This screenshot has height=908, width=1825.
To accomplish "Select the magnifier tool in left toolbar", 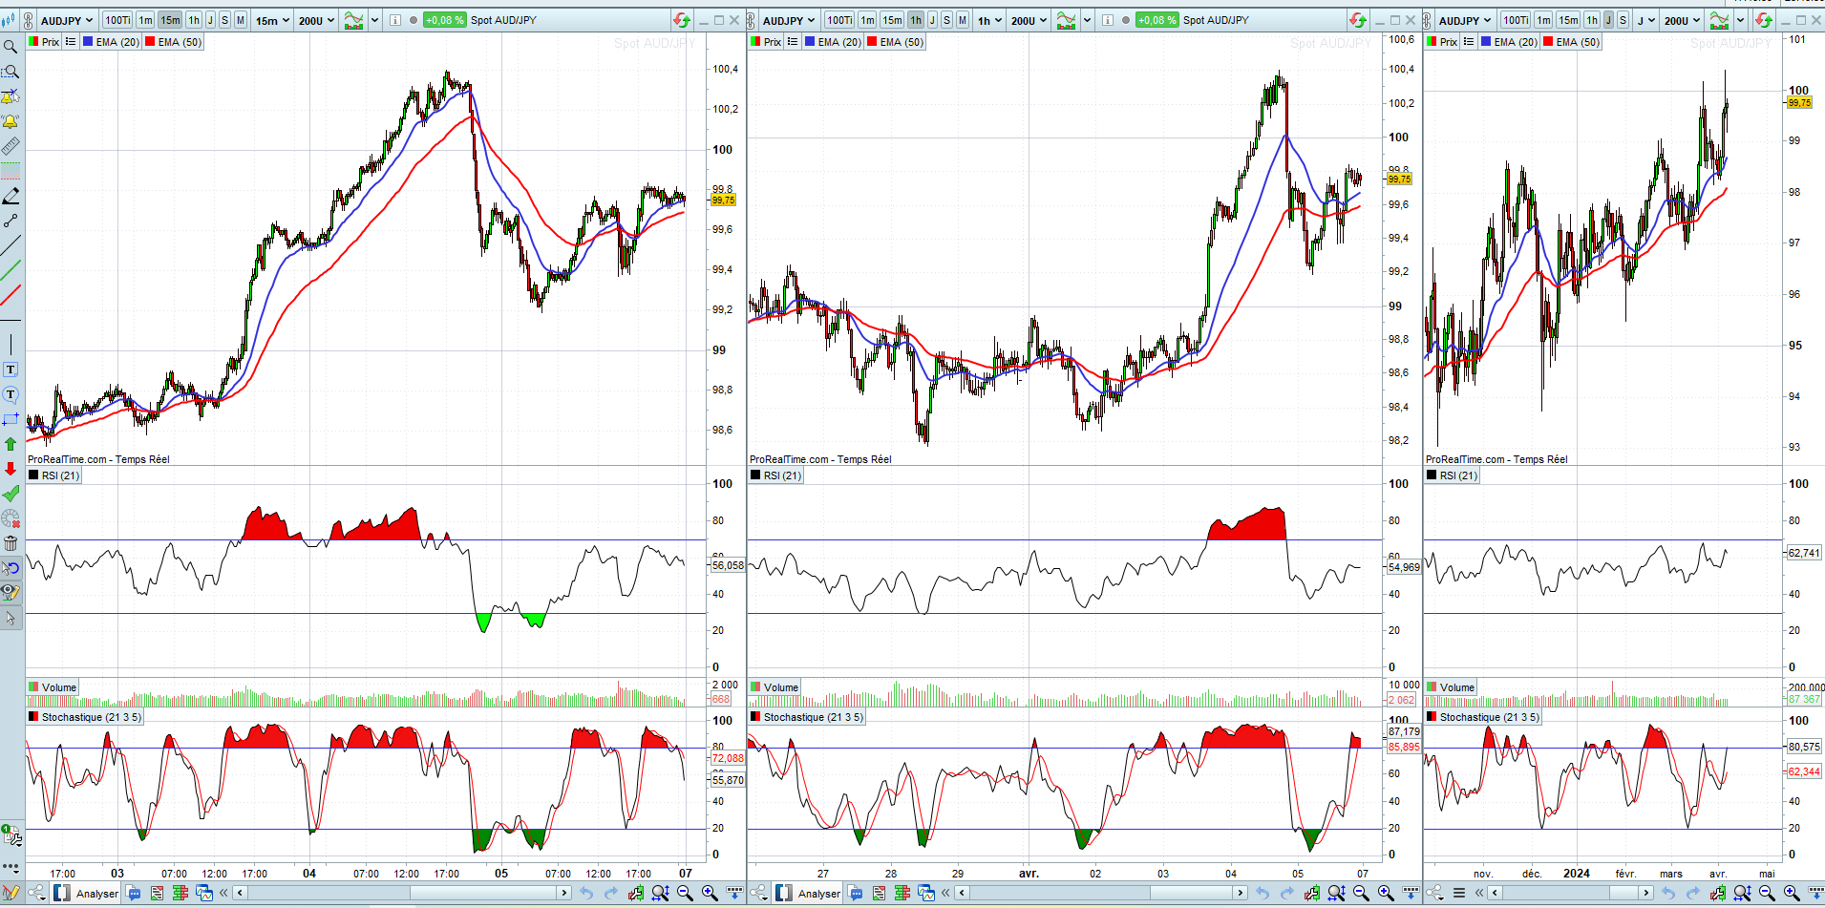I will [11, 47].
